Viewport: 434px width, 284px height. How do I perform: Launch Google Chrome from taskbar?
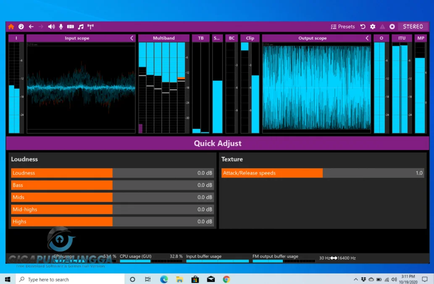(226, 279)
